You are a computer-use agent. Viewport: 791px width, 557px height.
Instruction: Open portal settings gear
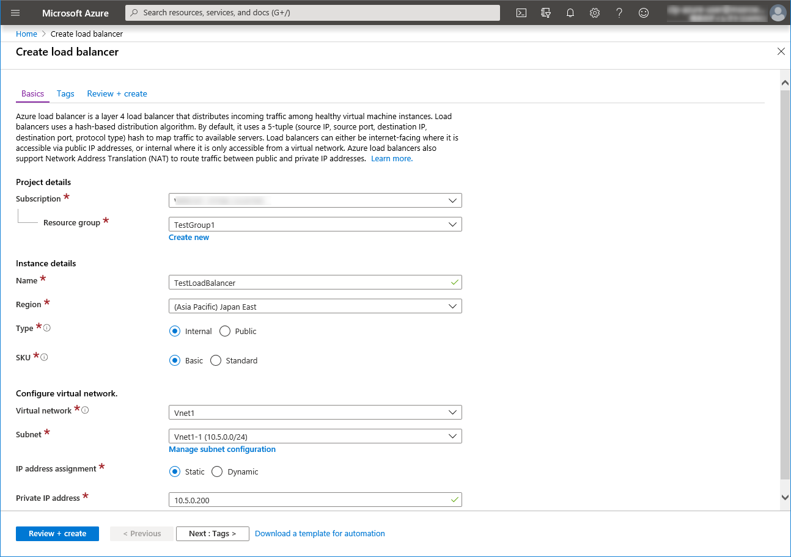595,13
